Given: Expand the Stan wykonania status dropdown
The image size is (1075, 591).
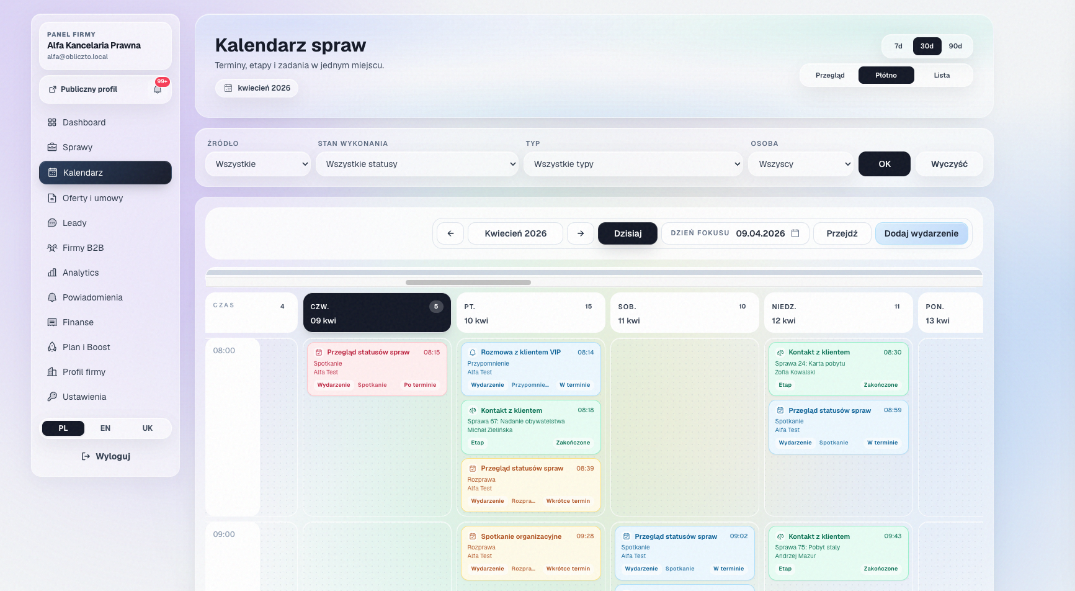Looking at the screenshot, I should click(417, 164).
